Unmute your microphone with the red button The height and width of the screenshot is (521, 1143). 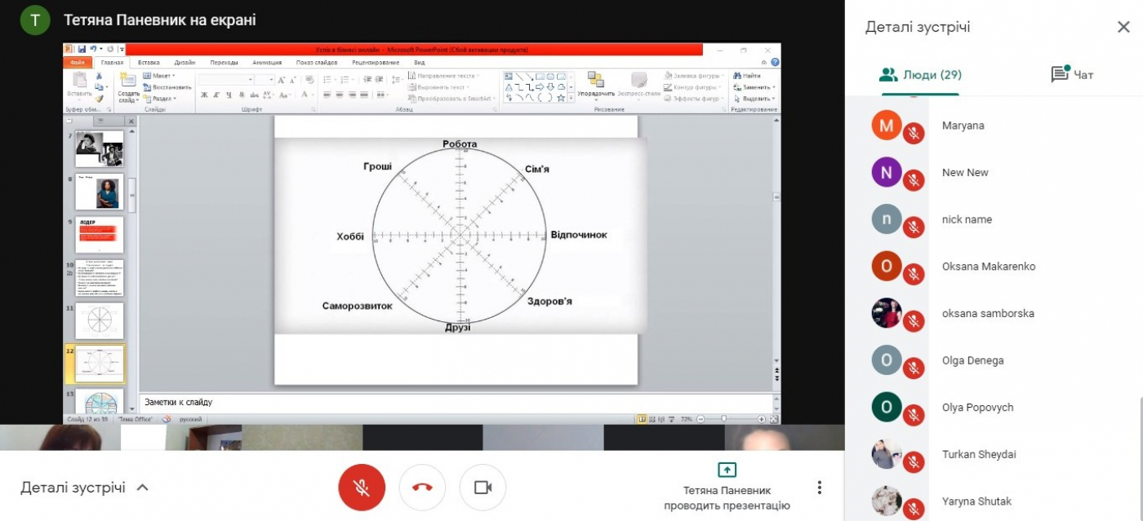click(x=362, y=488)
